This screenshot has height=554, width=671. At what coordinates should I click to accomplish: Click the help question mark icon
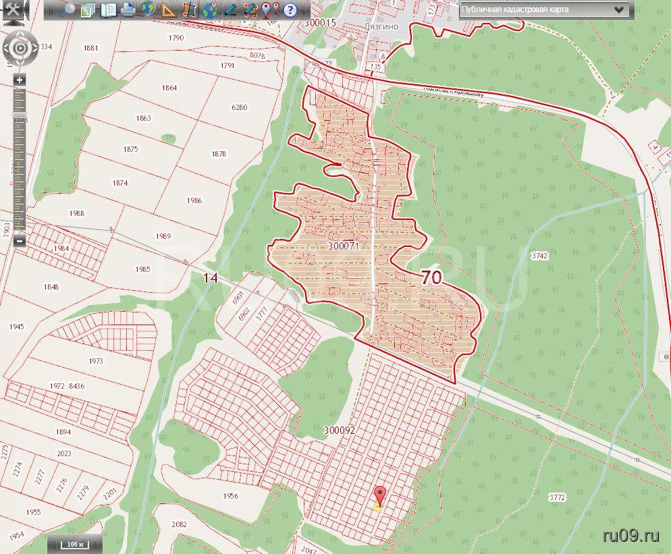point(290,9)
